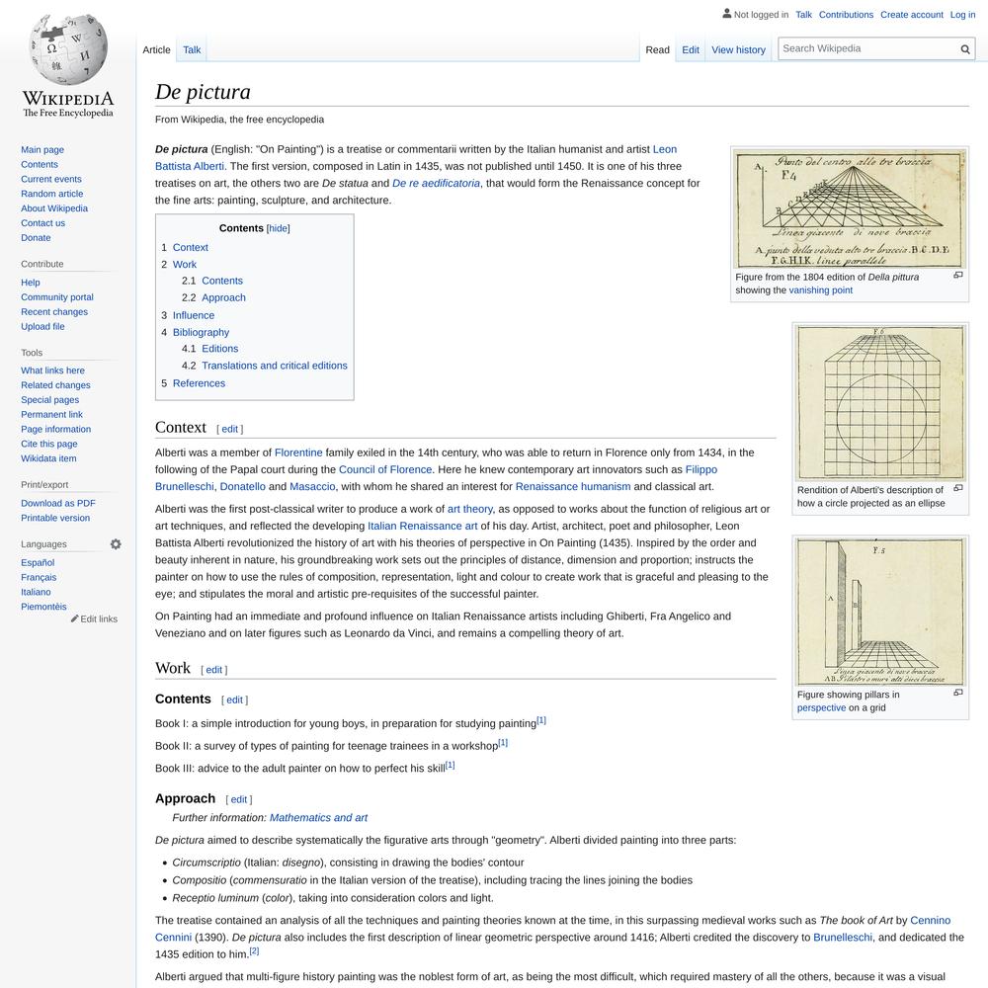The height and width of the screenshot is (988, 988).
Task: Open View history tab
Action: pyautogui.click(x=738, y=49)
